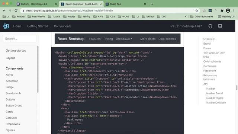Open Accordion in the sidebar
The image size is (238, 134).
tap(12, 81)
